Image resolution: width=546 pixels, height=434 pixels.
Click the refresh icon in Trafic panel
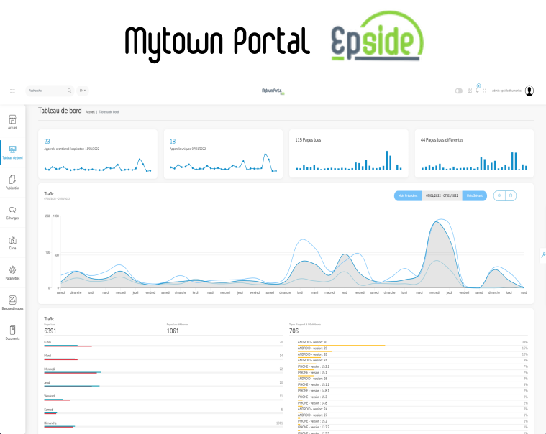click(x=499, y=195)
